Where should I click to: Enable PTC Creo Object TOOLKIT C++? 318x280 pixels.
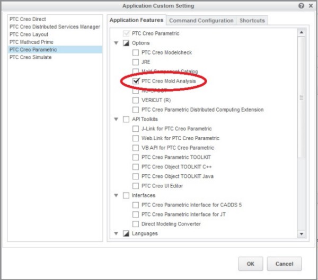click(x=136, y=167)
